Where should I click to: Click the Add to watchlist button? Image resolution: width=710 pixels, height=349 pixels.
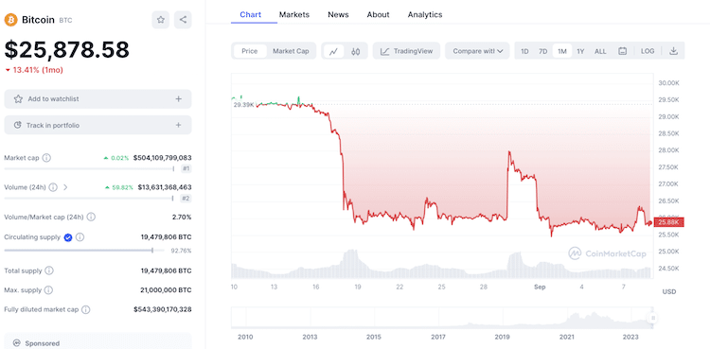[x=98, y=99]
